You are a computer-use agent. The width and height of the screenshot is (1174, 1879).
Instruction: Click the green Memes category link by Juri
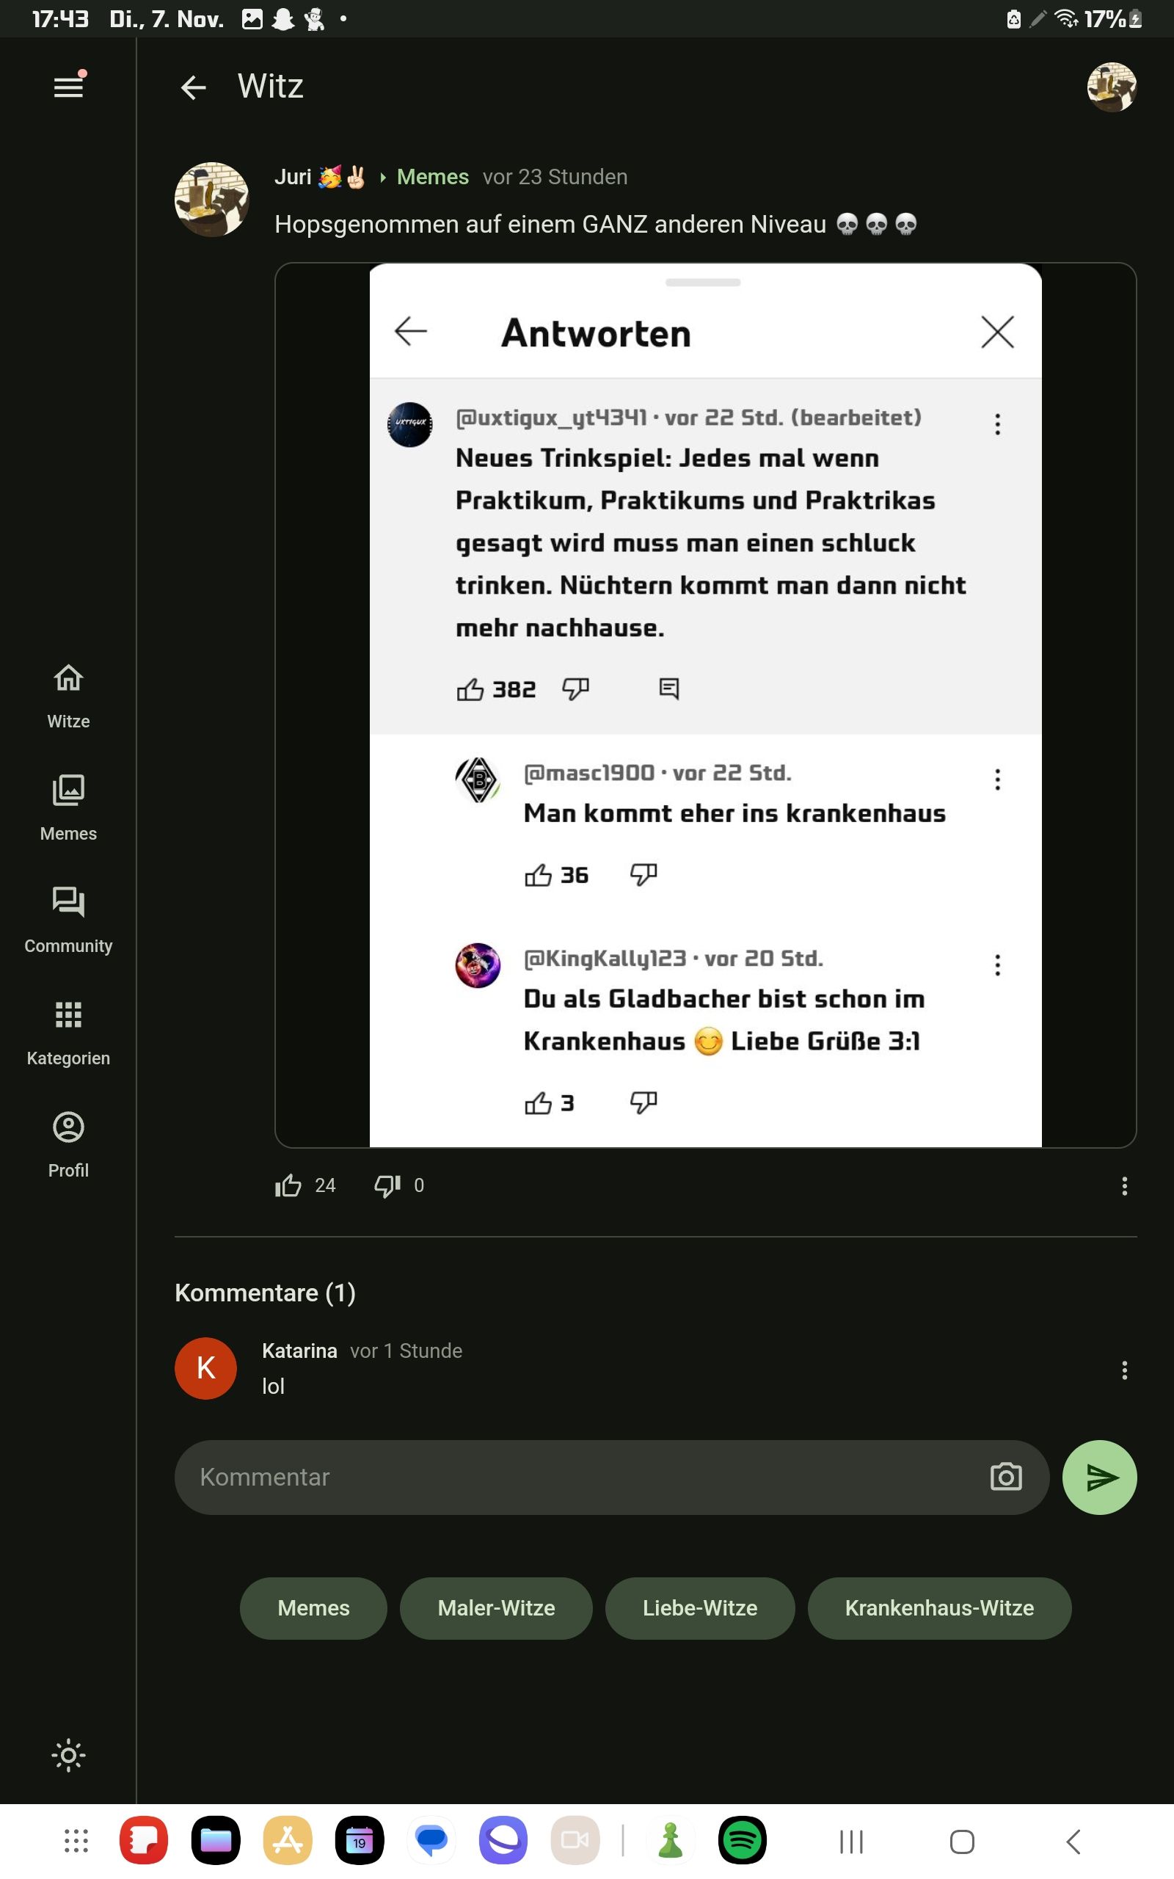pyautogui.click(x=432, y=177)
